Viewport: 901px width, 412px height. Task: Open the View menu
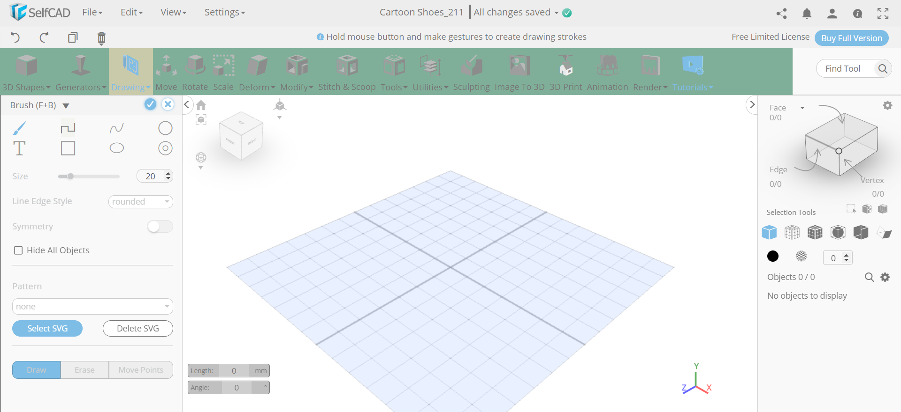[x=173, y=12]
